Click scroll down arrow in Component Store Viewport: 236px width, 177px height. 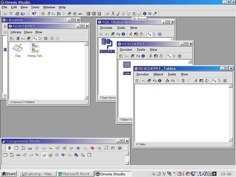(127, 163)
